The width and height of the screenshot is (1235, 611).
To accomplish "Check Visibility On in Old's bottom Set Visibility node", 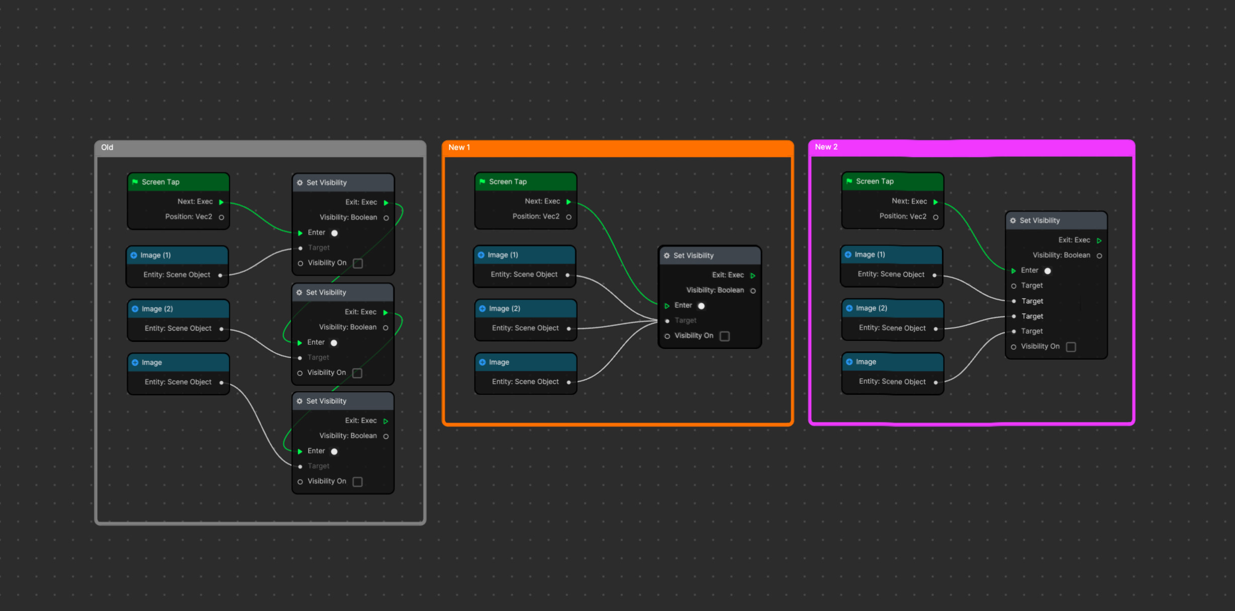I will pos(357,482).
